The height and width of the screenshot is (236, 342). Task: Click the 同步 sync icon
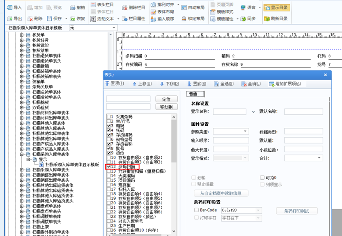[x=243, y=19]
